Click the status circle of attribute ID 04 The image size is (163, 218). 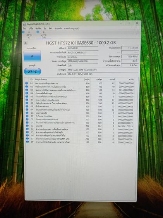pyautogui.click(x=26, y=93)
